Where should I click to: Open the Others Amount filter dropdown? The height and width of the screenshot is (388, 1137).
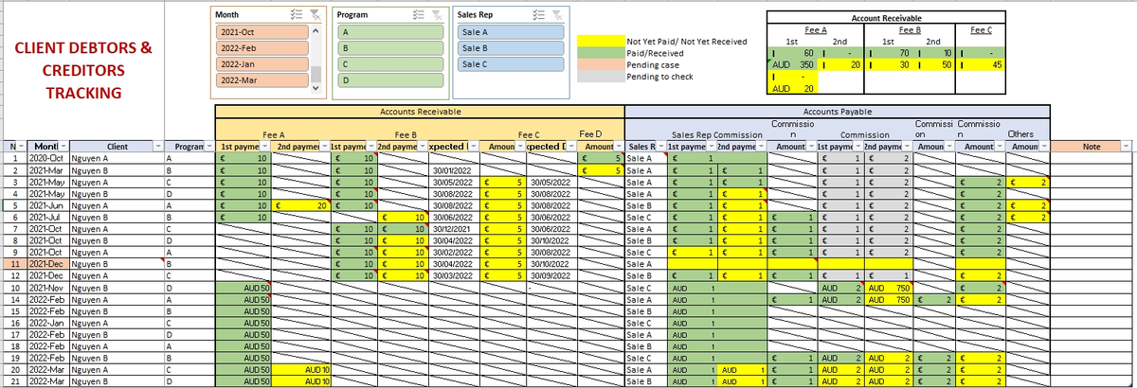point(1043,148)
